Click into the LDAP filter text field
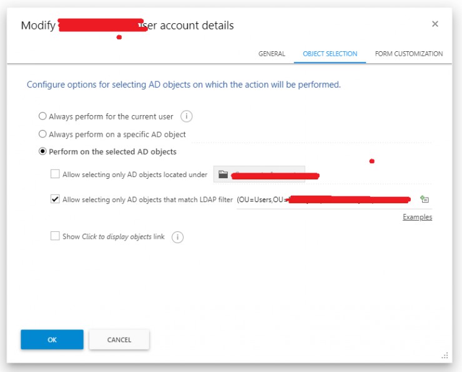This screenshot has width=462, height=372. point(325,199)
